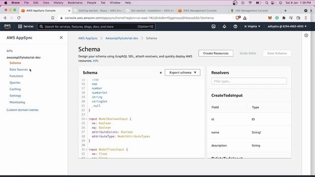Click the browser address bar URL
Viewport: 315px width, 177px height.
tap(139, 18)
